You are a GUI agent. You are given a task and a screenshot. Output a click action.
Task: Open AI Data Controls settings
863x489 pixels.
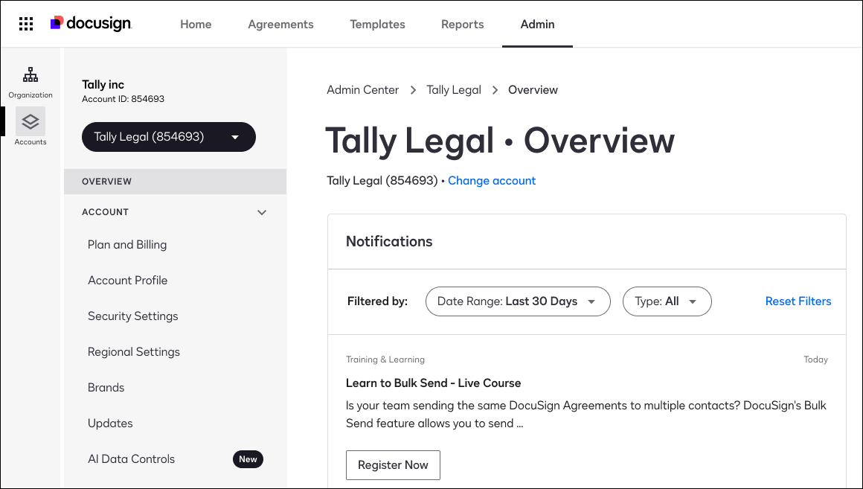pyautogui.click(x=131, y=458)
